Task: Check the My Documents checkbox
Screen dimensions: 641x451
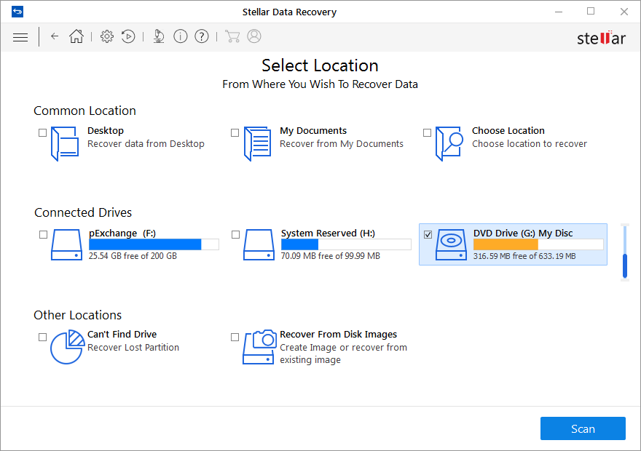Action: click(x=235, y=132)
